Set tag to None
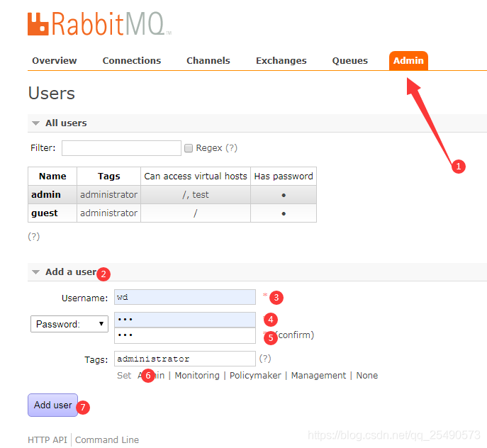This screenshot has width=487, height=448. [x=366, y=375]
